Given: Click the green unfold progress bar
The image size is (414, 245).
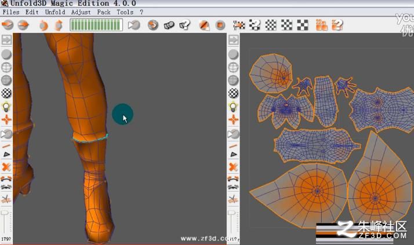Looking at the screenshot, I should tap(96, 25).
